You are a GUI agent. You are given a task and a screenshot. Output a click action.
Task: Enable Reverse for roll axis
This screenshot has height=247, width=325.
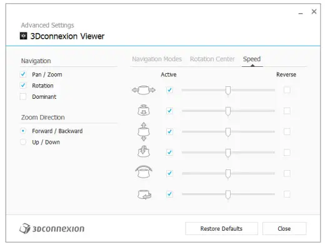[287, 173]
